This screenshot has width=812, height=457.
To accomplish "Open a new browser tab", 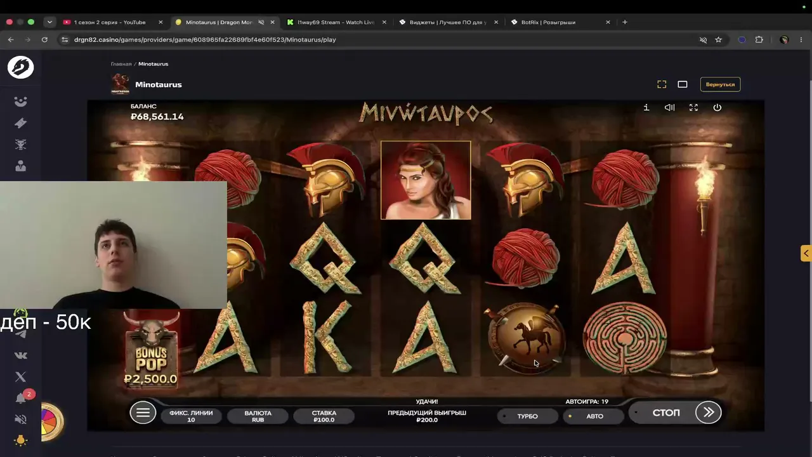I will pyautogui.click(x=625, y=22).
